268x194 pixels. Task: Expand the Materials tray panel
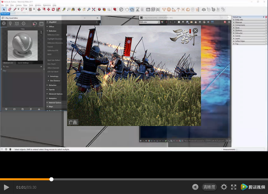tap(239, 22)
